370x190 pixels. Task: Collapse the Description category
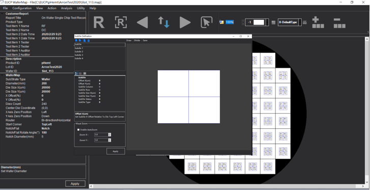[x=2, y=59]
